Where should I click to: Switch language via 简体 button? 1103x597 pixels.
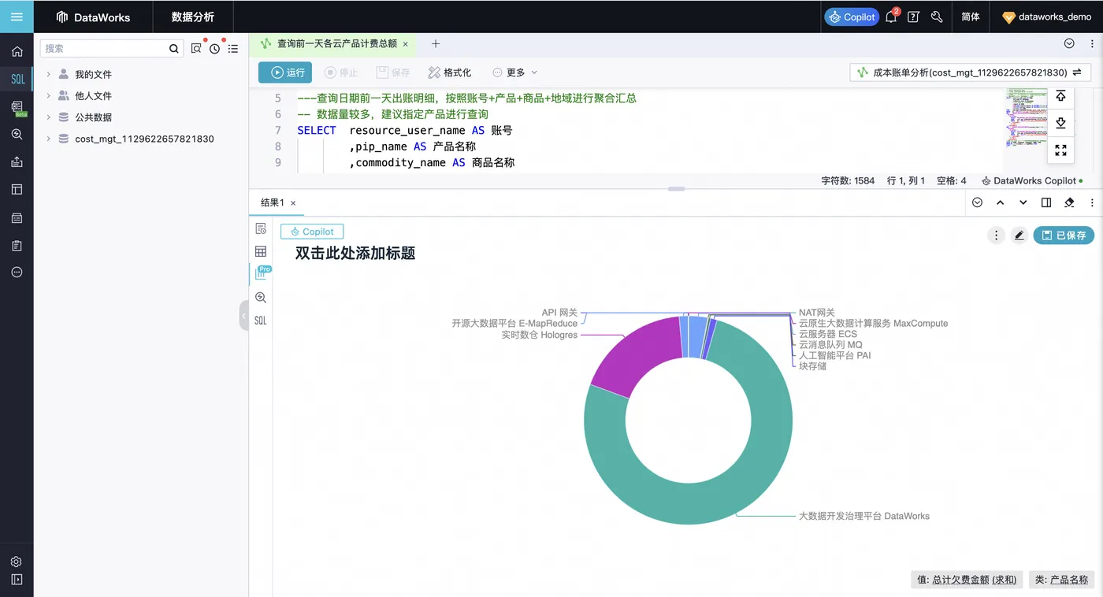click(x=971, y=17)
